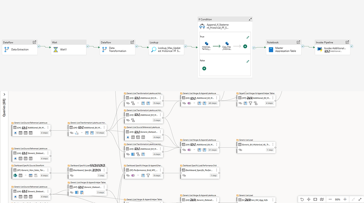Click the index 1-2 icon in 10 steps query
This screenshot has height=203, width=364.
click(77, 133)
